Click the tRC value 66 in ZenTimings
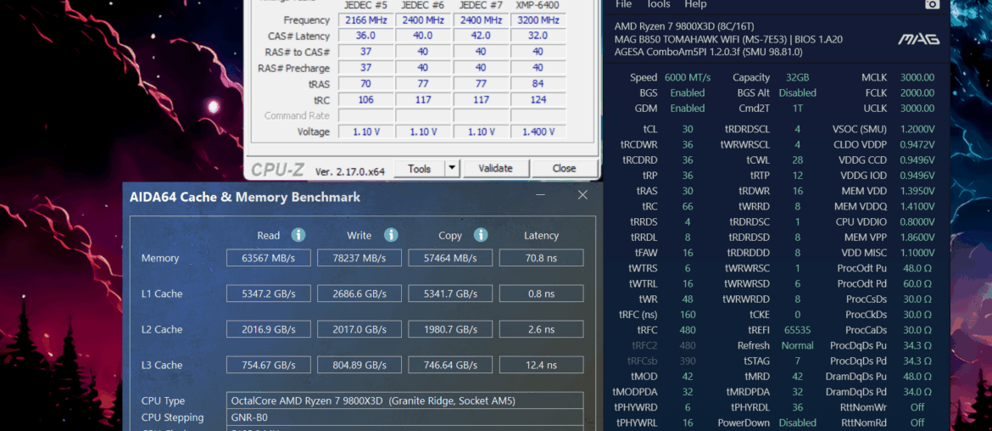992x431 pixels. click(x=688, y=206)
